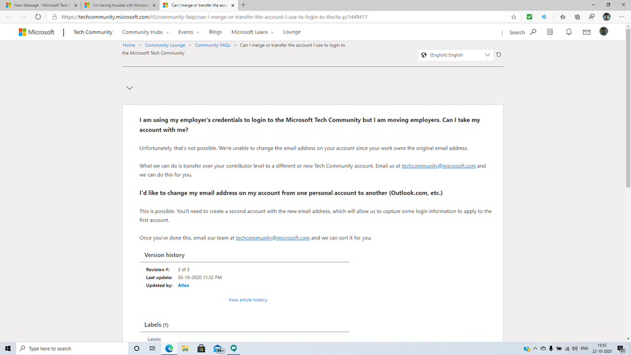631x355 pixels.
Task: Open the Mail app in taskbar
Action: coord(219,349)
